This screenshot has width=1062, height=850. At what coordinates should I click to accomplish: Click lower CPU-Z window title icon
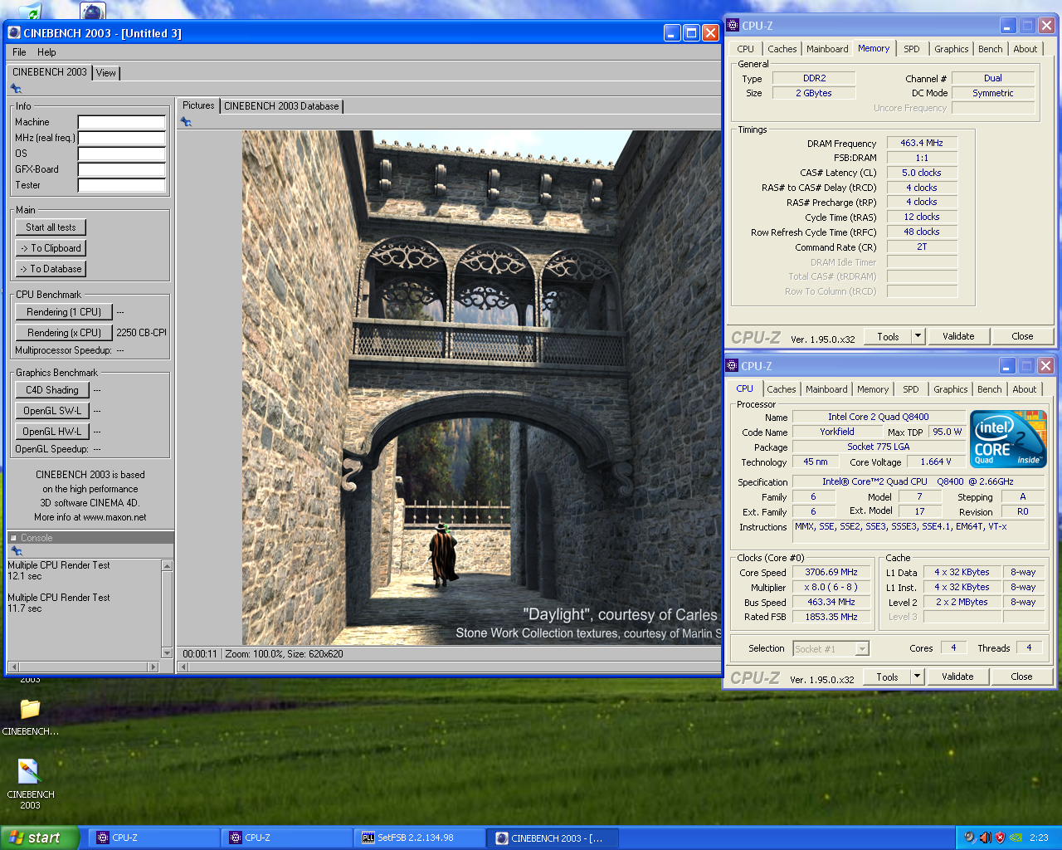coord(732,366)
